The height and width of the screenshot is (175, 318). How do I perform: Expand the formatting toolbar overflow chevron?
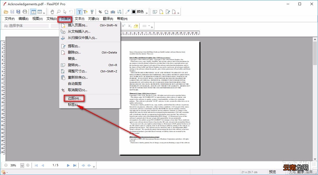[152, 27]
